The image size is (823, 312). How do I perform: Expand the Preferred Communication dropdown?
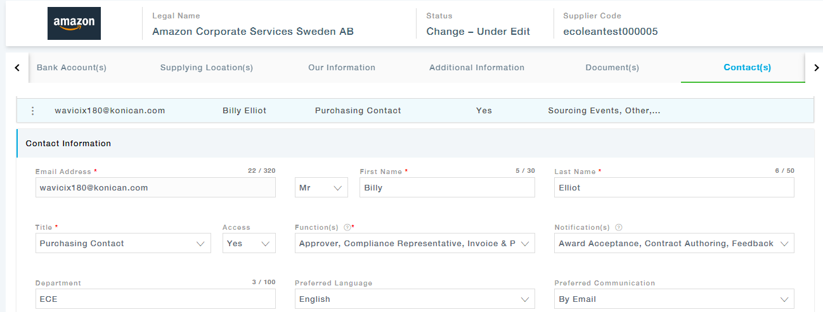(673, 299)
